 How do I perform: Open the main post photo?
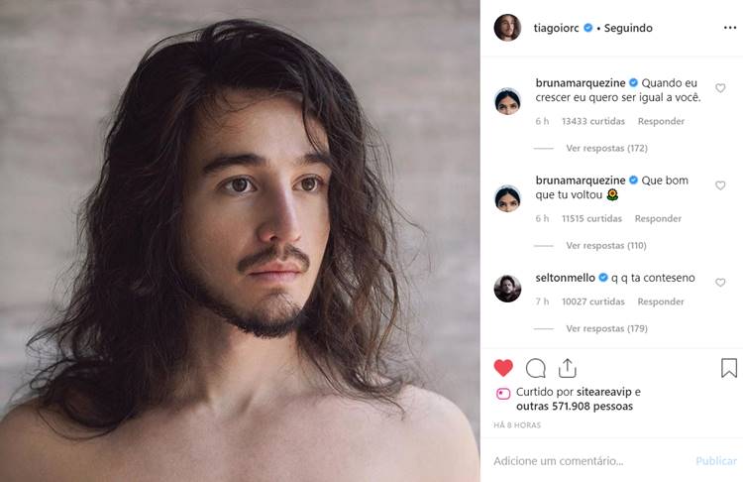240,241
